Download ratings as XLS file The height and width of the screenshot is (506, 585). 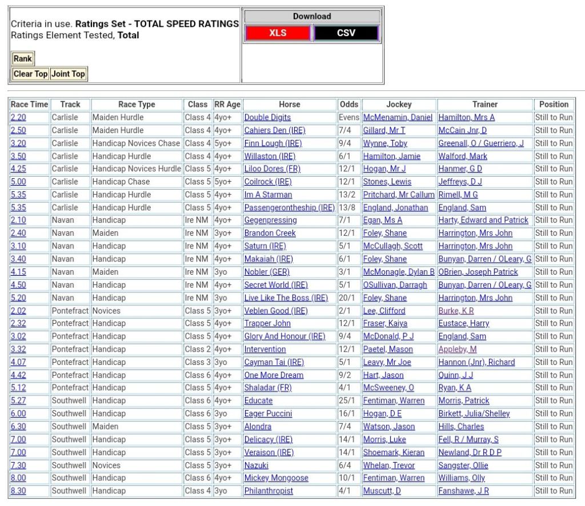click(278, 33)
